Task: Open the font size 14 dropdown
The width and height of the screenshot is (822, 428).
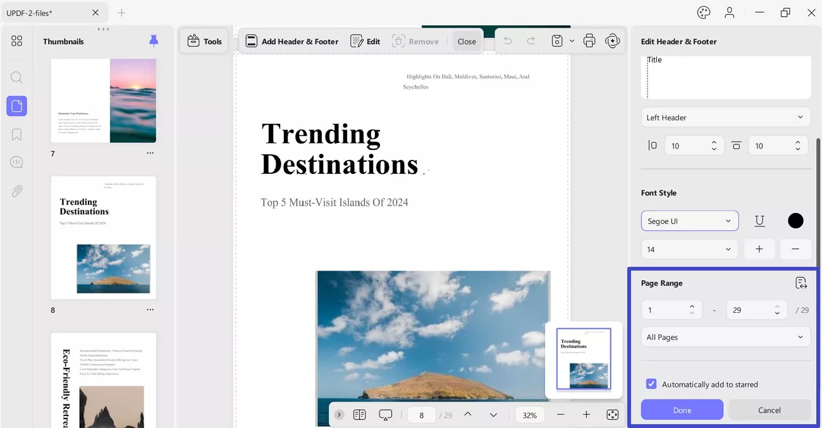Action: pyautogui.click(x=690, y=249)
